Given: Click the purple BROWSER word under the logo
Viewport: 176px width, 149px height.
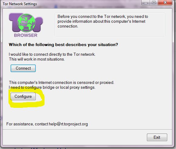Looking at the screenshot, I should click(x=26, y=35).
